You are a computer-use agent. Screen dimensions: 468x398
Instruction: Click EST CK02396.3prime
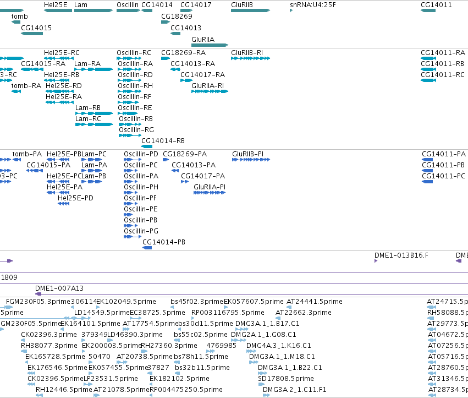click(49, 335)
